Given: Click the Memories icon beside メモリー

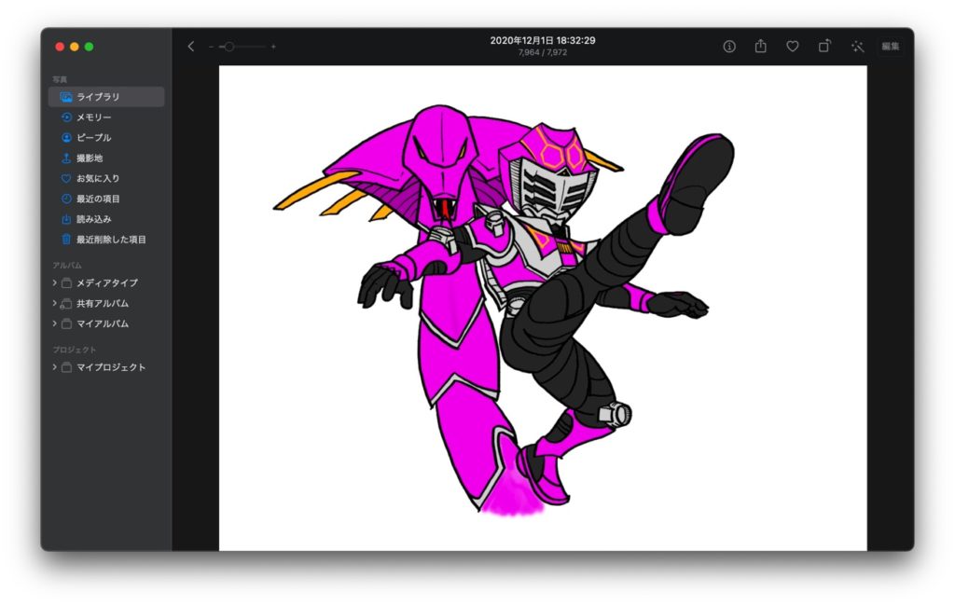Looking at the screenshot, I should (x=66, y=117).
